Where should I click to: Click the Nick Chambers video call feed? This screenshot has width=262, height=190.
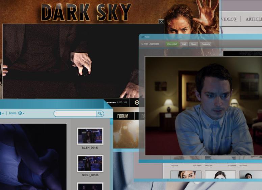tap(204, 106)
